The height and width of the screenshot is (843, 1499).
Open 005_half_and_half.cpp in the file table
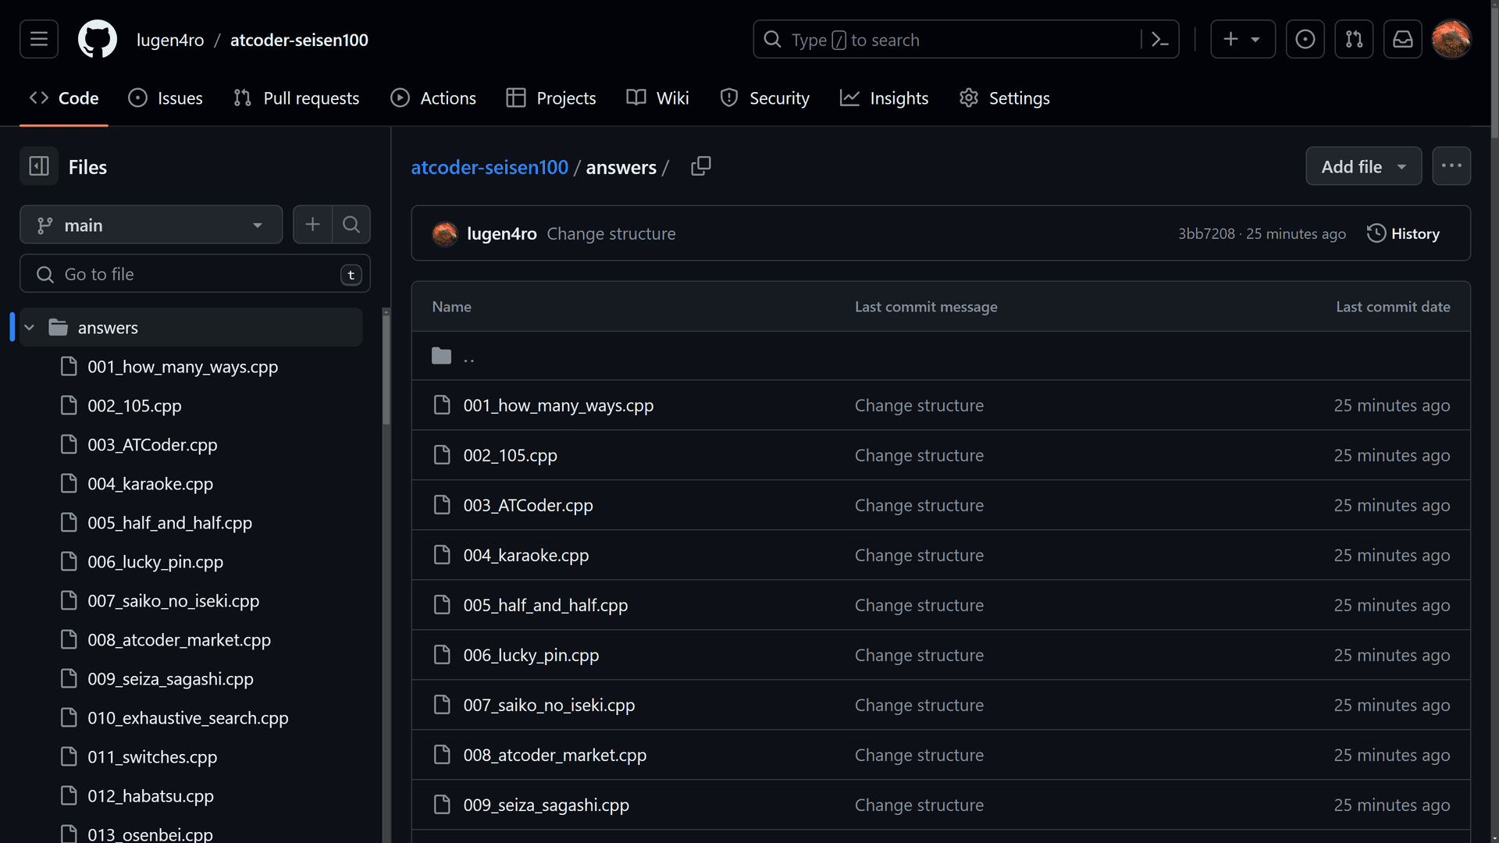pyautogui.click(x=546, y=605)
